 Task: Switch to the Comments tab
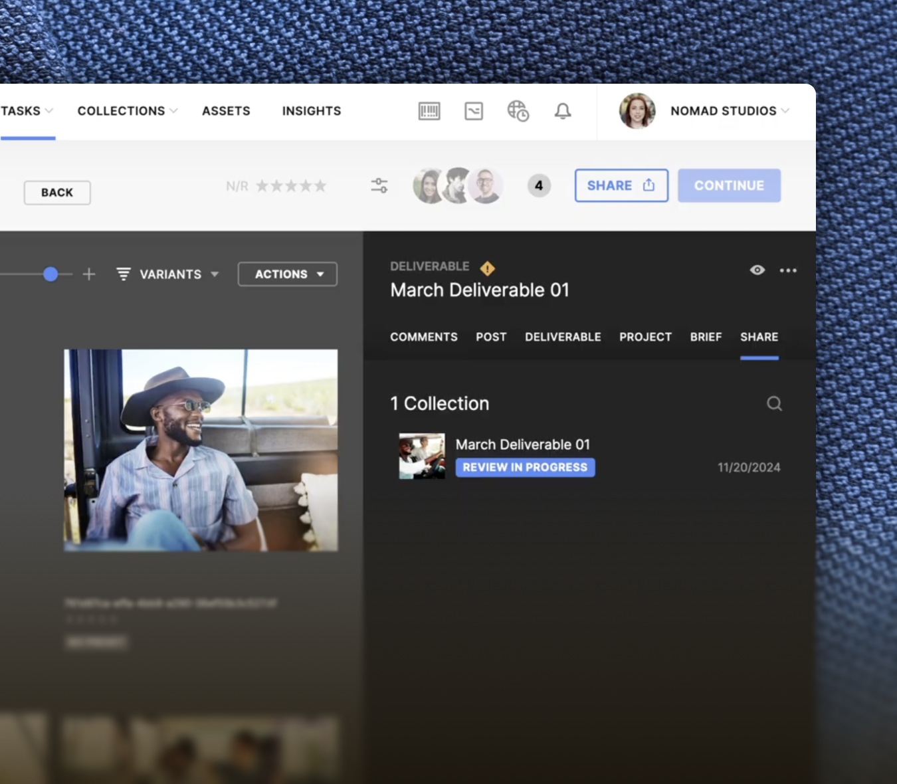[424, 337]
